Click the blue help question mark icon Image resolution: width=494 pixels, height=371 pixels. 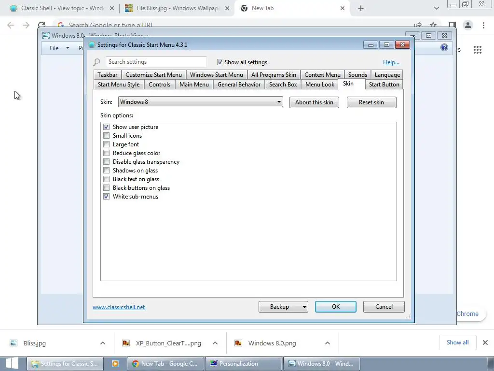tap(444, 48)
